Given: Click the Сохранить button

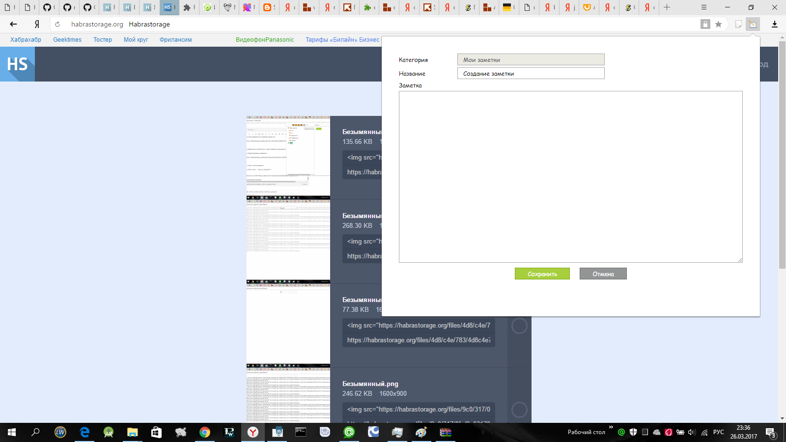Looking at the screenshot, I should [542, 274].
